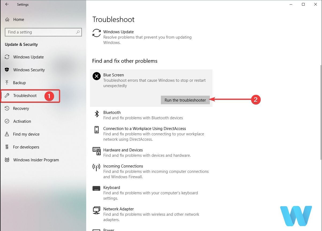Click the Bluetooth symbol icon
Viewport: 322px width, 231px height.
(97, 114)
